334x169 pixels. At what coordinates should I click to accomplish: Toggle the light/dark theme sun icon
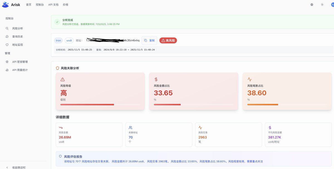(322, 4)
